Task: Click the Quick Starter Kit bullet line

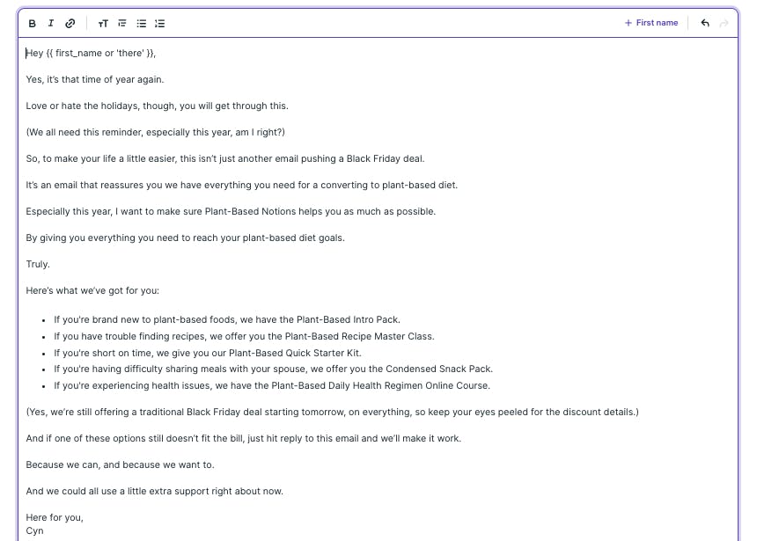Action: point(208,353)
